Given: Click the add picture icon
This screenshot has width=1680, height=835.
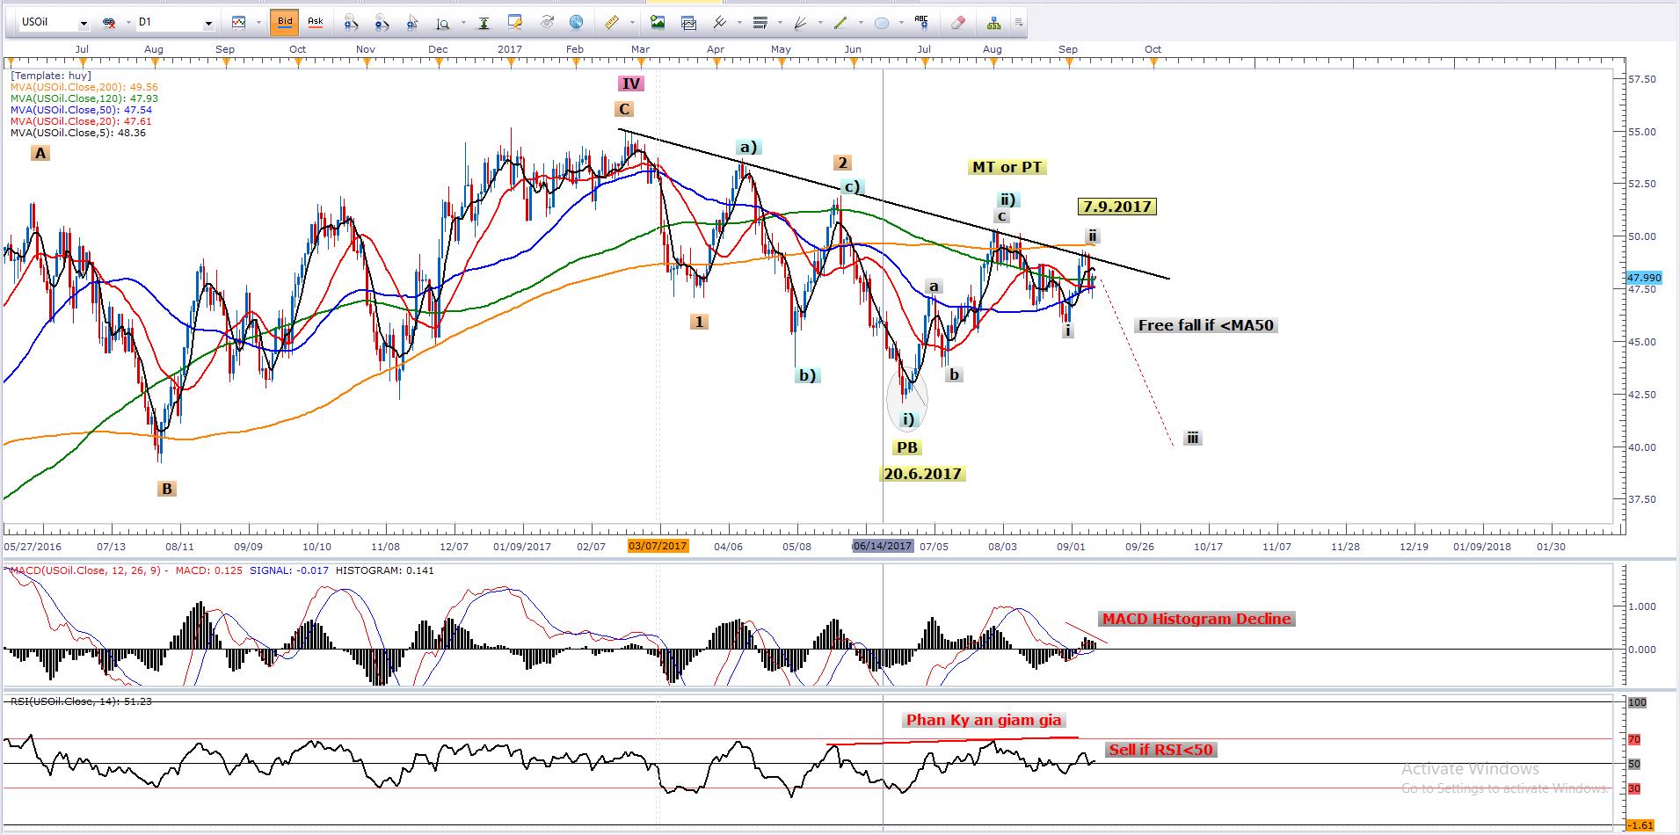Looking at the screenshot, I should coord(657,23).
